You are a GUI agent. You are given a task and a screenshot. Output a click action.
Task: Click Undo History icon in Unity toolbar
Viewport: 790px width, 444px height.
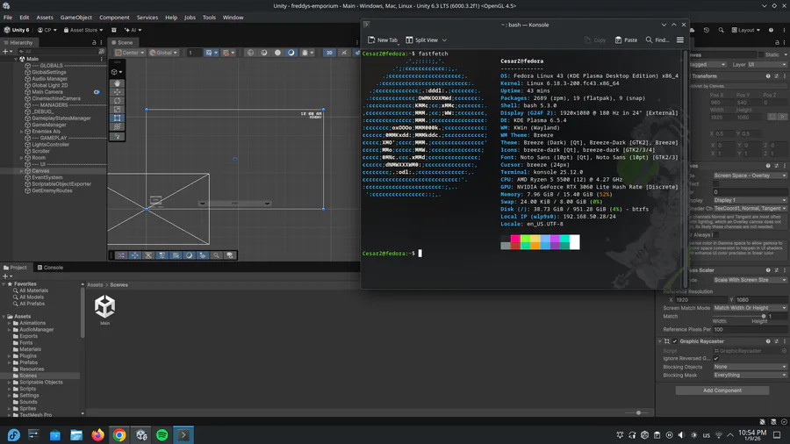click(x=707, y=30)
